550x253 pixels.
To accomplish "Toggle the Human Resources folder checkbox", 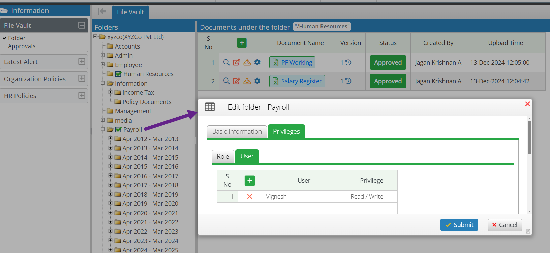I will [118, 74].
